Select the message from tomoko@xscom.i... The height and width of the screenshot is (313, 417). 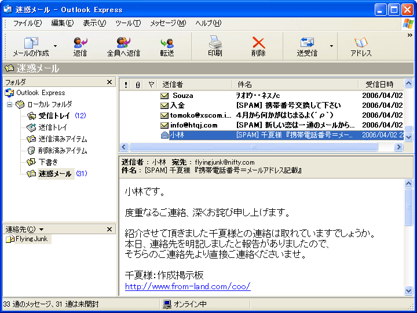click(x=261, y=115)
